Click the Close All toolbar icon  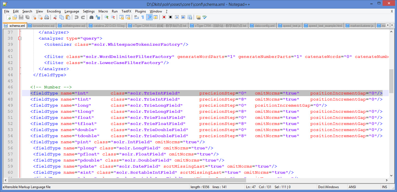click(40, 17)
